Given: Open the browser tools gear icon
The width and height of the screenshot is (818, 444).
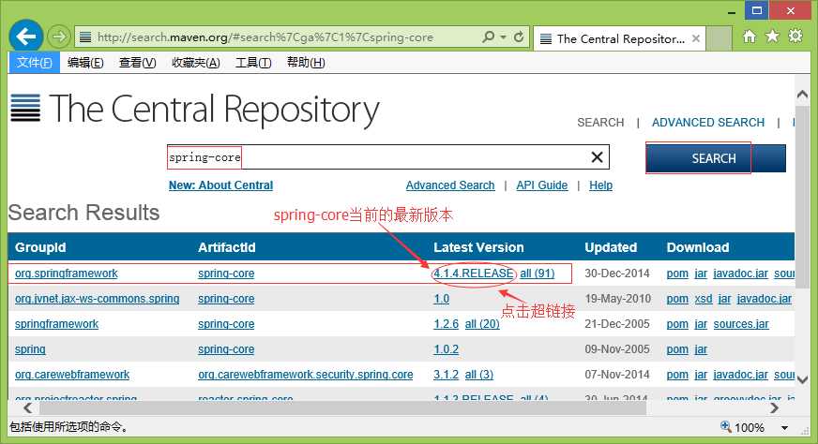Looking at the screenshot, I should coord(795,36).
